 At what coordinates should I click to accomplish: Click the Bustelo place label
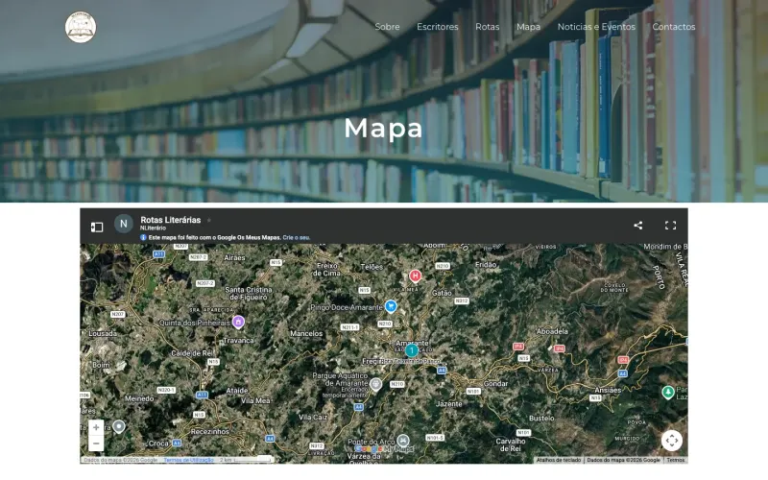[x=541, y=419]
